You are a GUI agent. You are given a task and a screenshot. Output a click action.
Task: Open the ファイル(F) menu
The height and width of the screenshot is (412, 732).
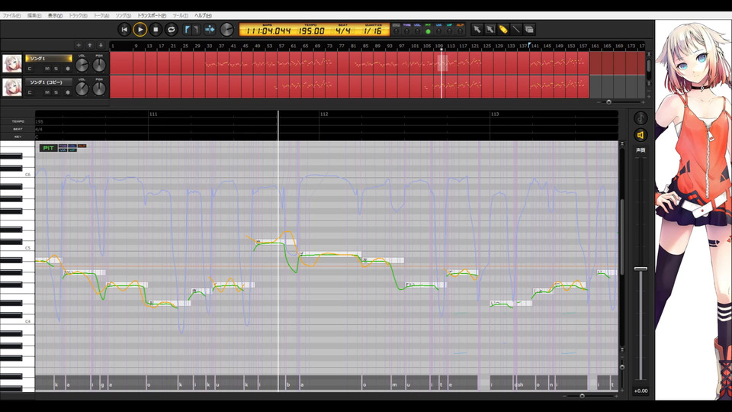[x=11, y=15]
